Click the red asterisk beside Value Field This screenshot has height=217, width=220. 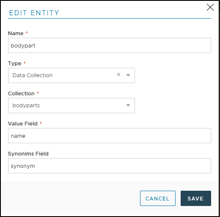(41, 123)
